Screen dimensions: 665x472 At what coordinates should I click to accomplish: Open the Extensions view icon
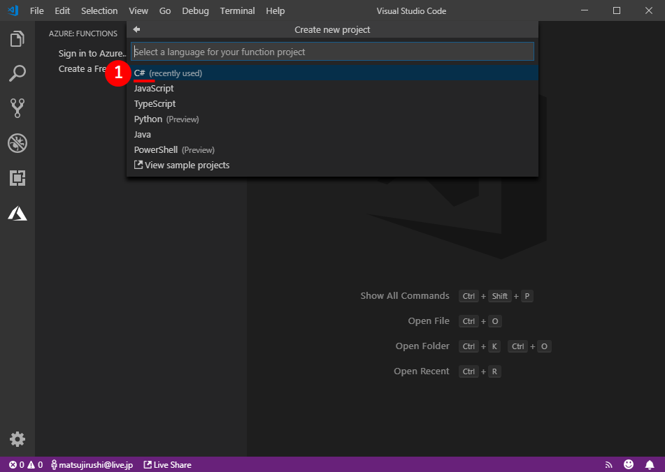point(17,178)
